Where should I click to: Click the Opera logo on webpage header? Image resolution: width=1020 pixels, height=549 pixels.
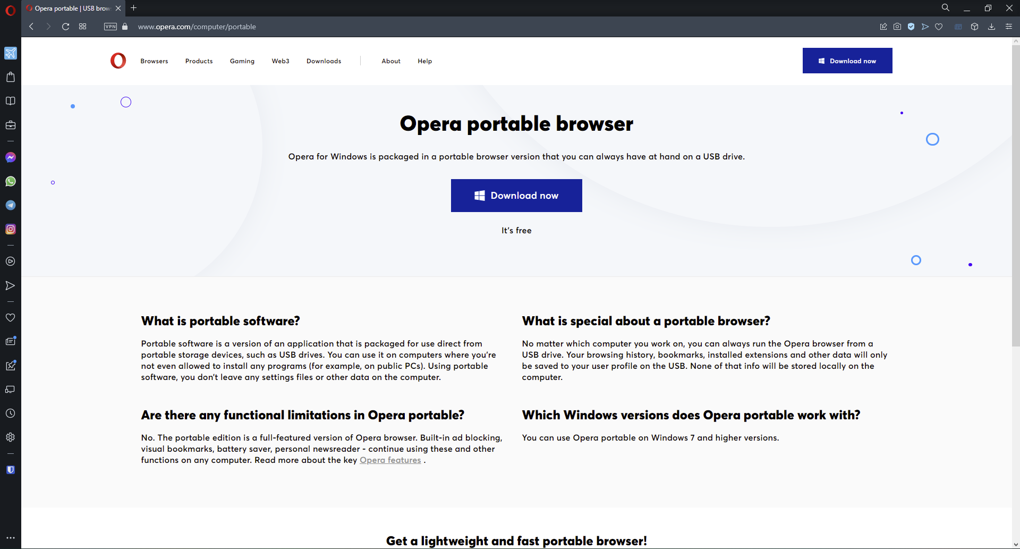point(118,61)
